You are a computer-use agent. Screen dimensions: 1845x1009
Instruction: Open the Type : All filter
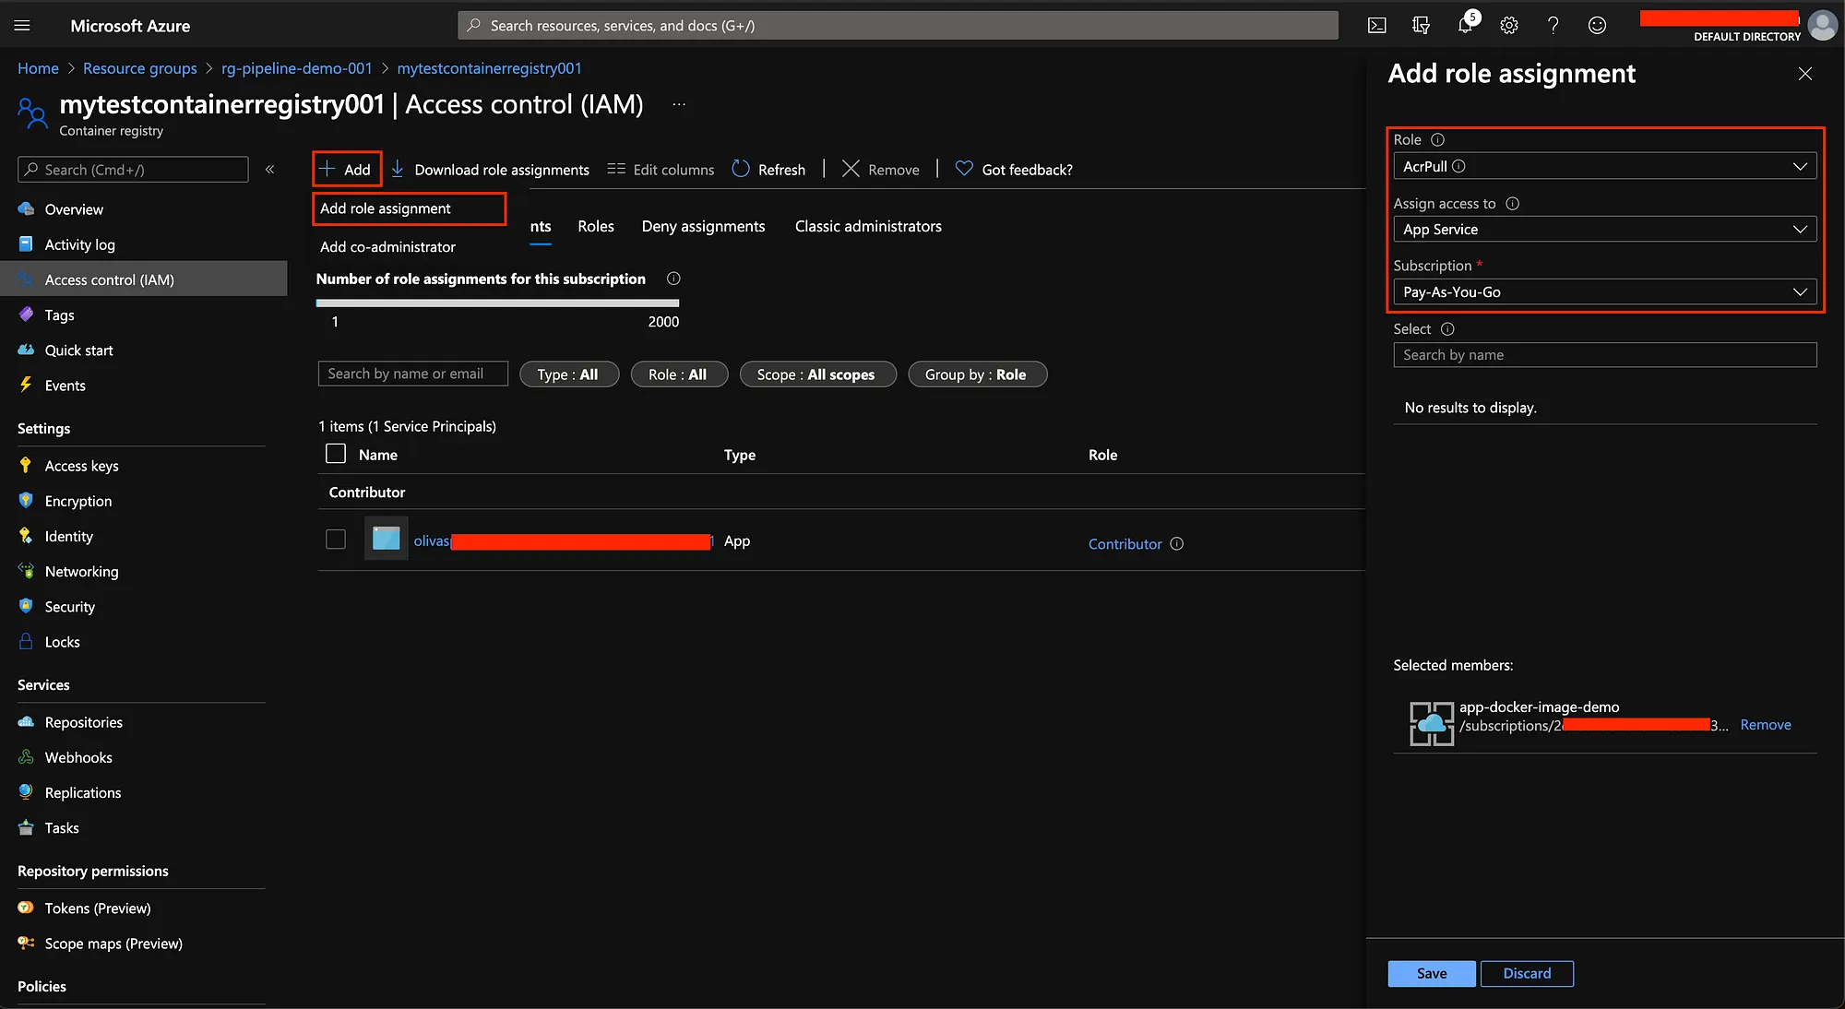568,374
